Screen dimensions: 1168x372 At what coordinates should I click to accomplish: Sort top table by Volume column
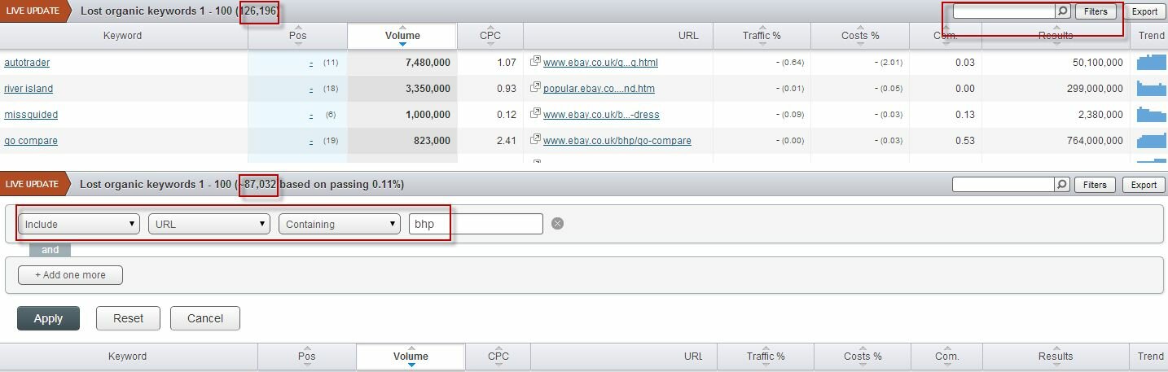pos(402,36)
